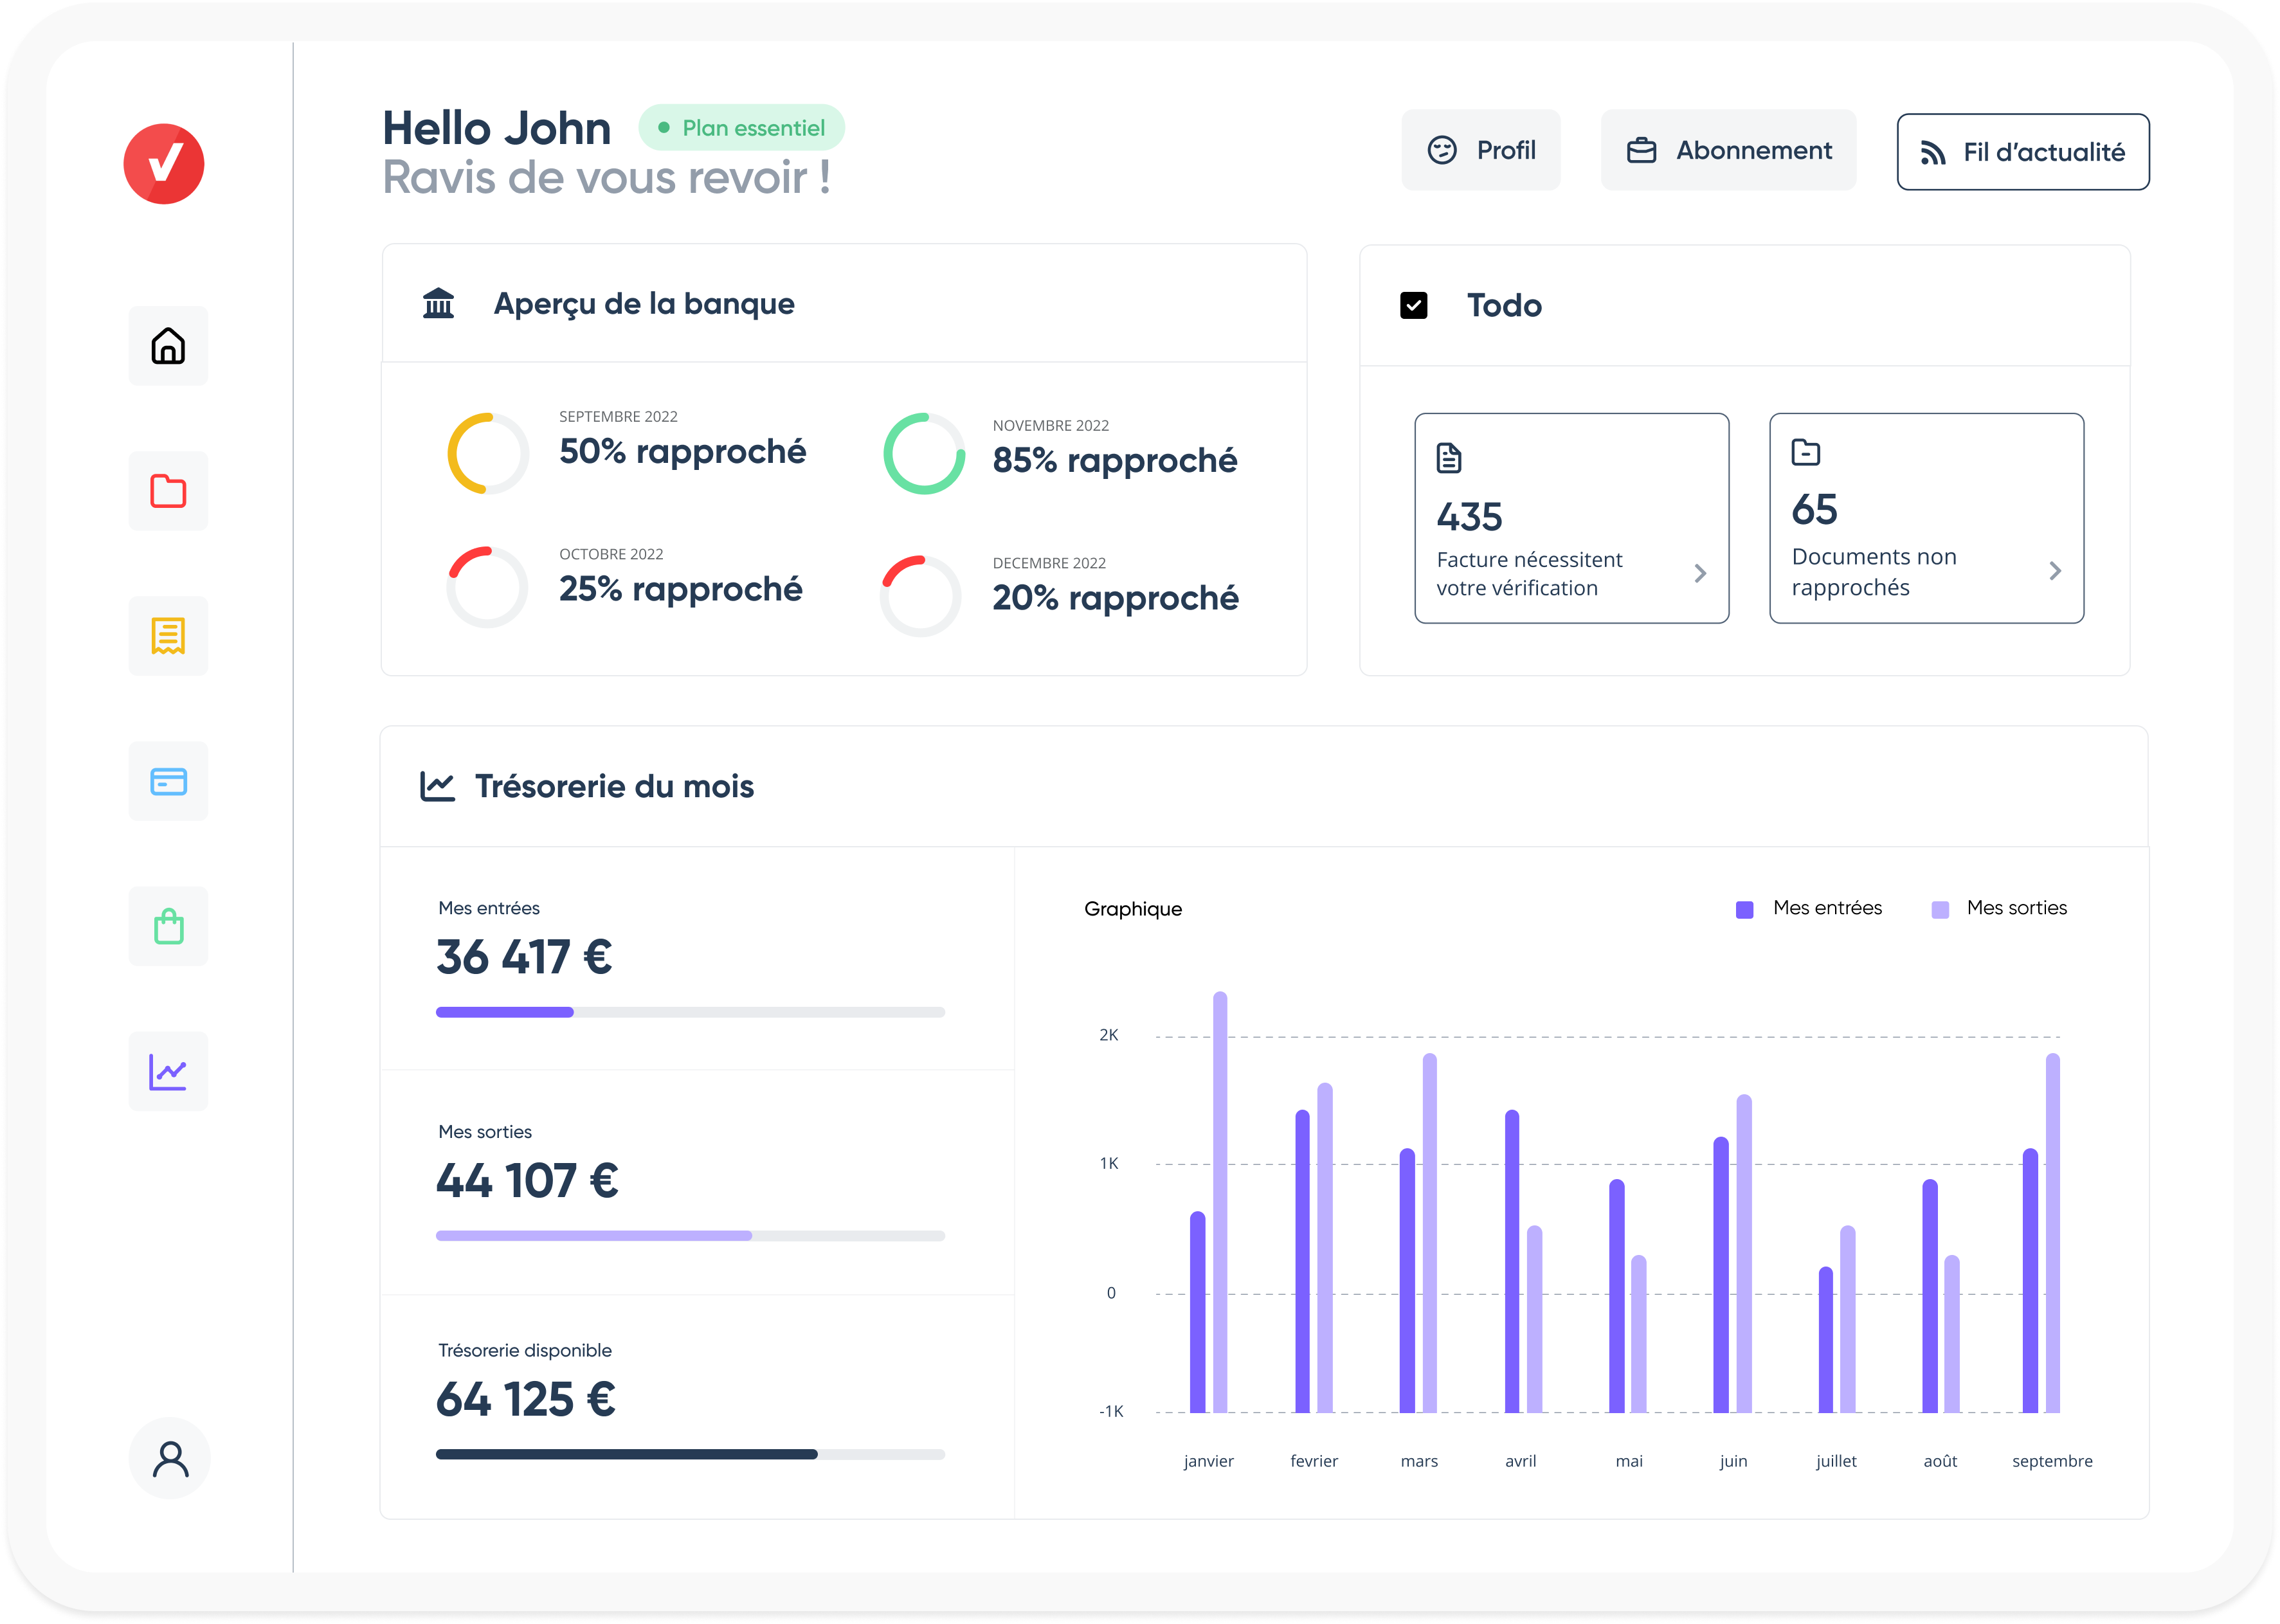Click the Mes entrées progress bar
This screenshot has width=2280, height=1624.
tap(690, 1012)
